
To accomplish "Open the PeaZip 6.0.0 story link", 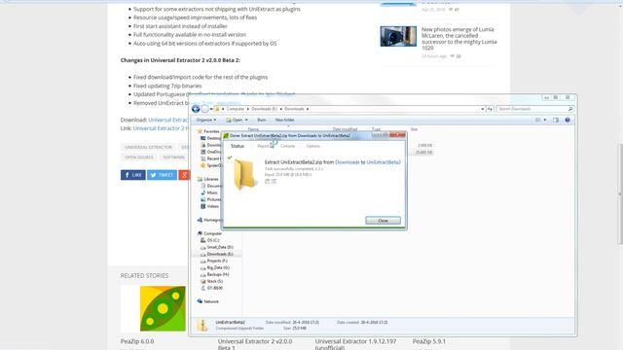I will (137, 341).
